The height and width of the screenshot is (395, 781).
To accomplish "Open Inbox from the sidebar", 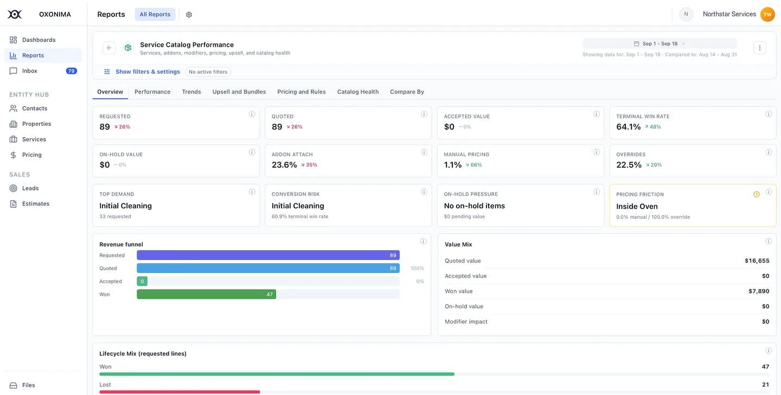I will point(43,71).
